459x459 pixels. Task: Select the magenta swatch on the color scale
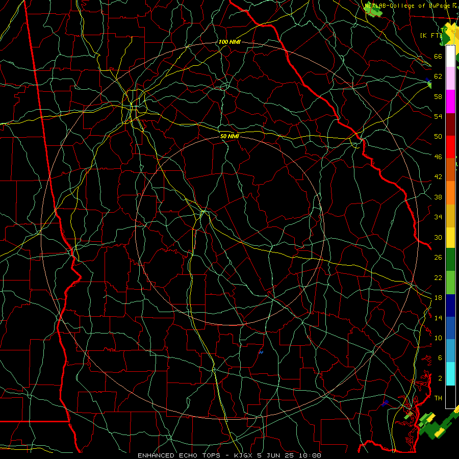point(450,101)
